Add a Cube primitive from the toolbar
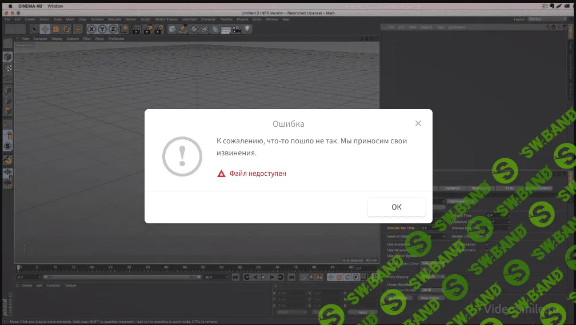 172,29
